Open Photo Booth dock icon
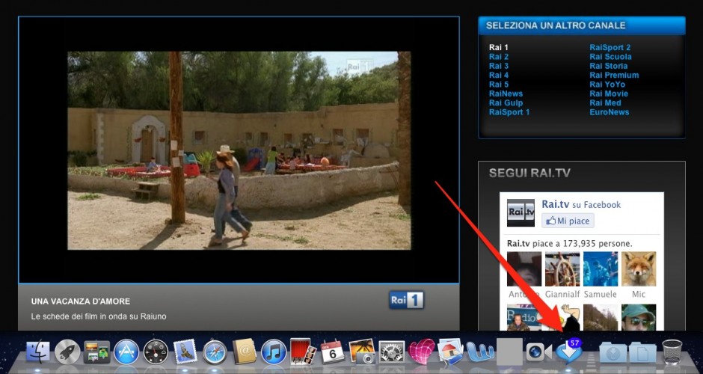This screenshot has width=703, height=374. 303,351
